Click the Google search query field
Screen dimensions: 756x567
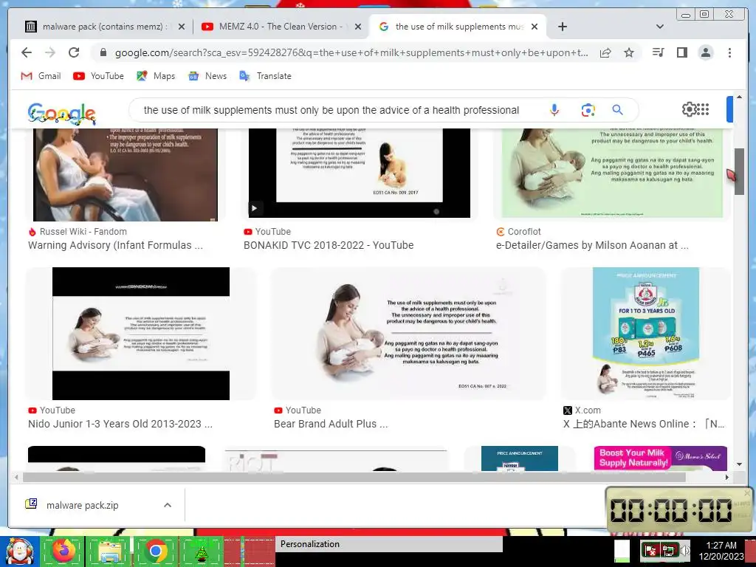(x=331, y=110)
